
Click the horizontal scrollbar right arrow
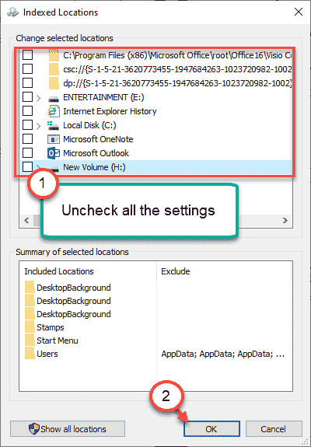(x=285, y=220)
